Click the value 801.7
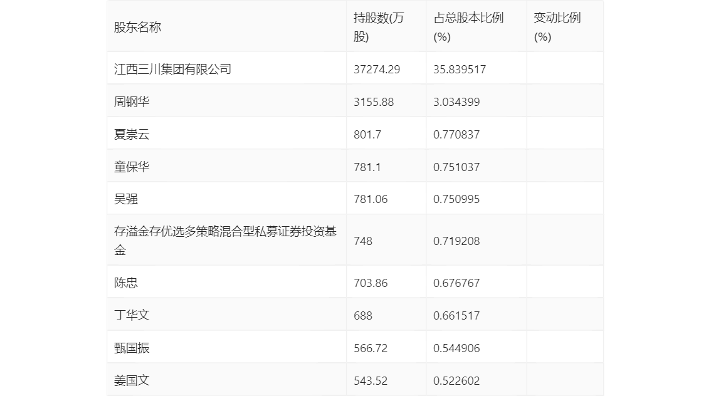This screenshot has height=396, width=711. pos(367,135)
